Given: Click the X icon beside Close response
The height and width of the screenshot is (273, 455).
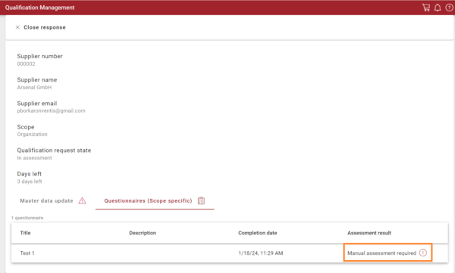Looking at the screenshot, I should pyautogui.click(x=17, y=27).
